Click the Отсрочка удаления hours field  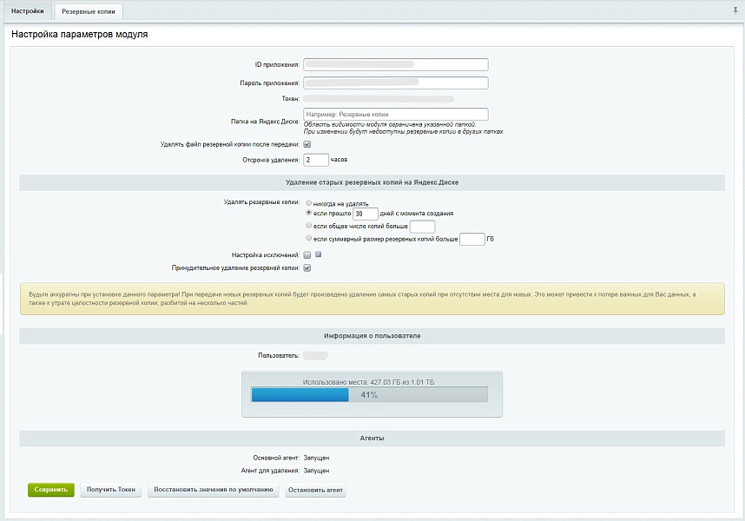point(316,160)
